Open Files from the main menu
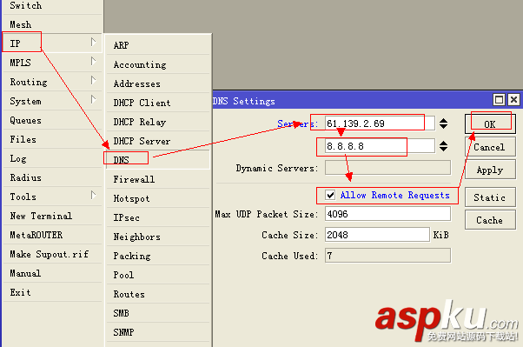This screenshot has height=347, width=523. pyautogui.click(x=52, y=139)
